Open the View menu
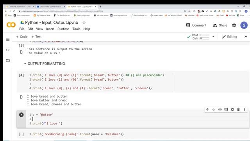 [39, 29]
